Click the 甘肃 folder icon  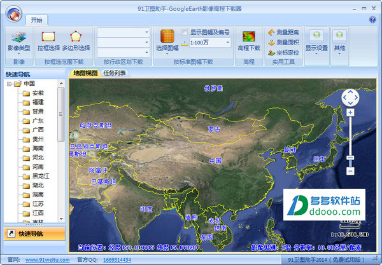tap(26, 112)
